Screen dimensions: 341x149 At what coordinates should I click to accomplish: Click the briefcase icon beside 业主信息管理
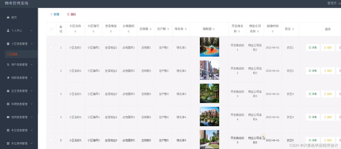[8, 91]
